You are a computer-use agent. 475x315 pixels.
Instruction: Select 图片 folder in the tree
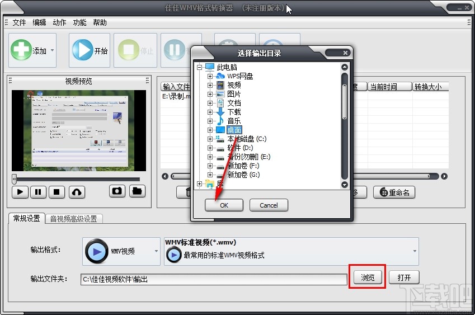pyautogui.click(x=234, y=94)
